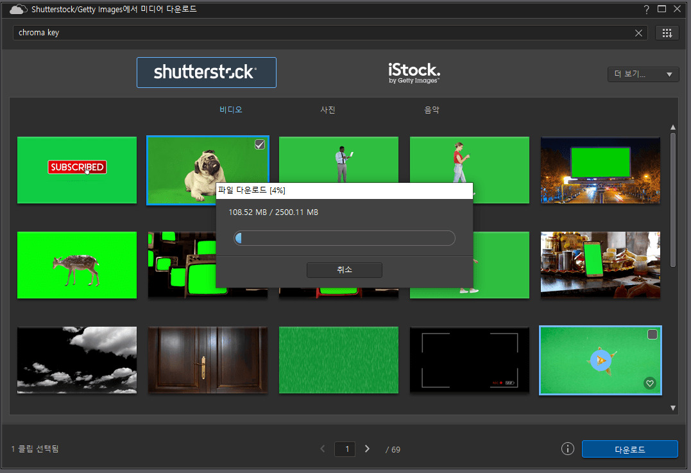Click the grid view options icon
The image size is (691, 473).
[x=667, y=33]
